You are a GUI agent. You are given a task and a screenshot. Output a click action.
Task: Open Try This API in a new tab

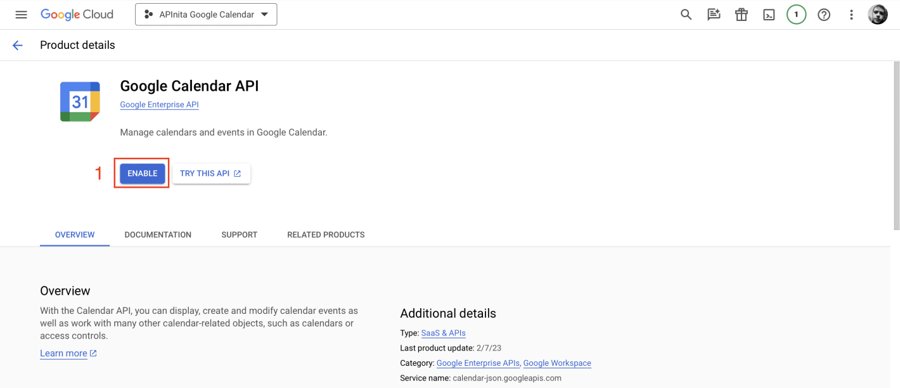click(211, 172)
